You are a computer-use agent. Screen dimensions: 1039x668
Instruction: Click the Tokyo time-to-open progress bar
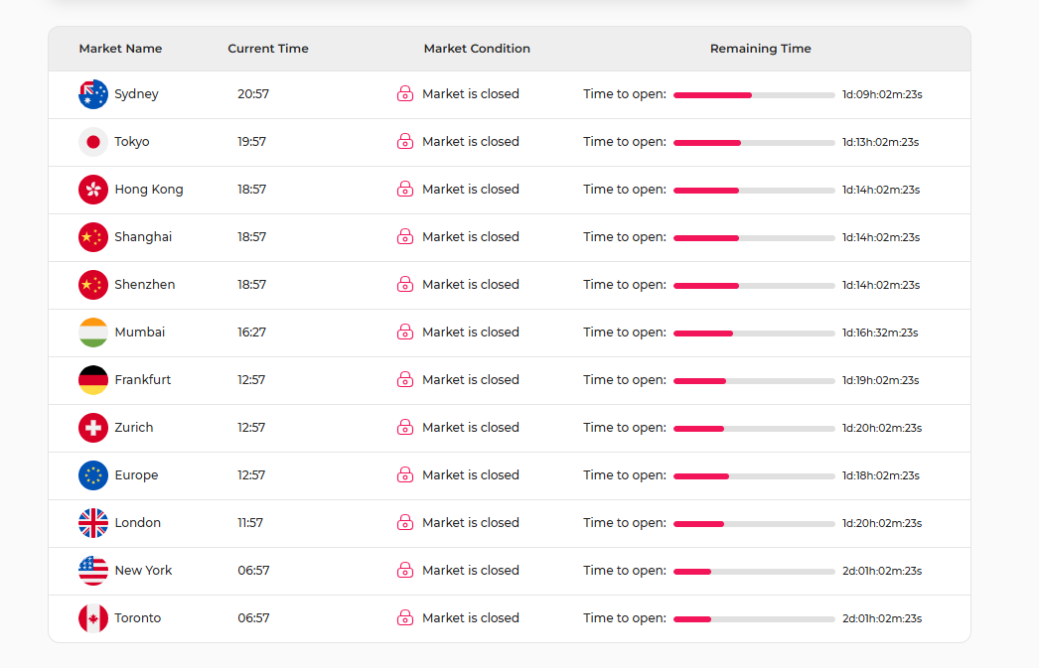click(754, 143)
